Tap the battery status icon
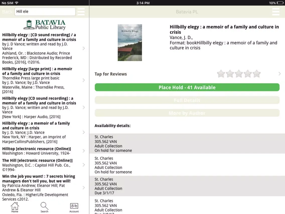Viewport: 285px width, 214px height. pos(280,3)
